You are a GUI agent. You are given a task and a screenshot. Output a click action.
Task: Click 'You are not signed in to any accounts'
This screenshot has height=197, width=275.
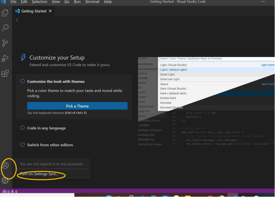[51, 164]
